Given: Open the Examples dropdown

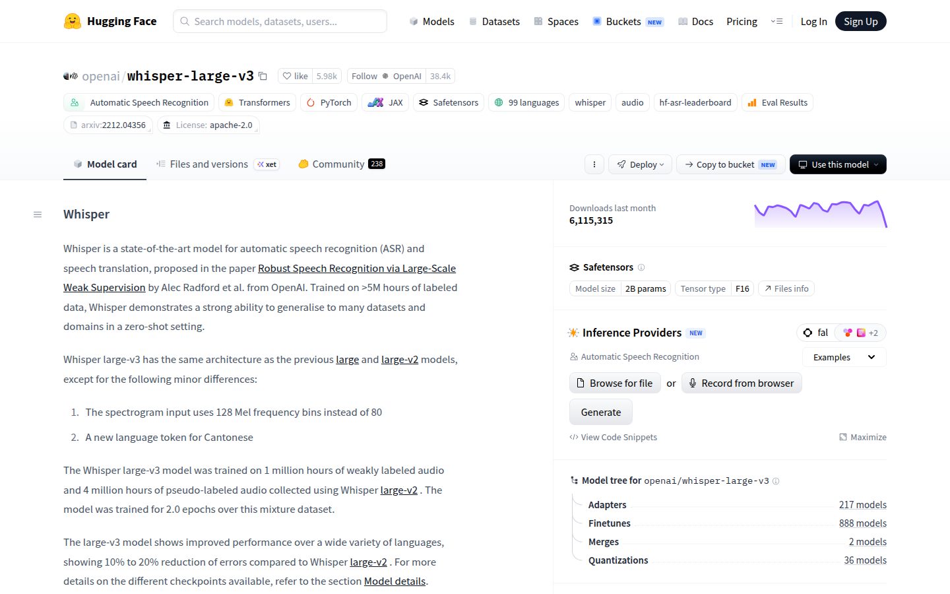Looking at the screenshot, I should point(844,357).
